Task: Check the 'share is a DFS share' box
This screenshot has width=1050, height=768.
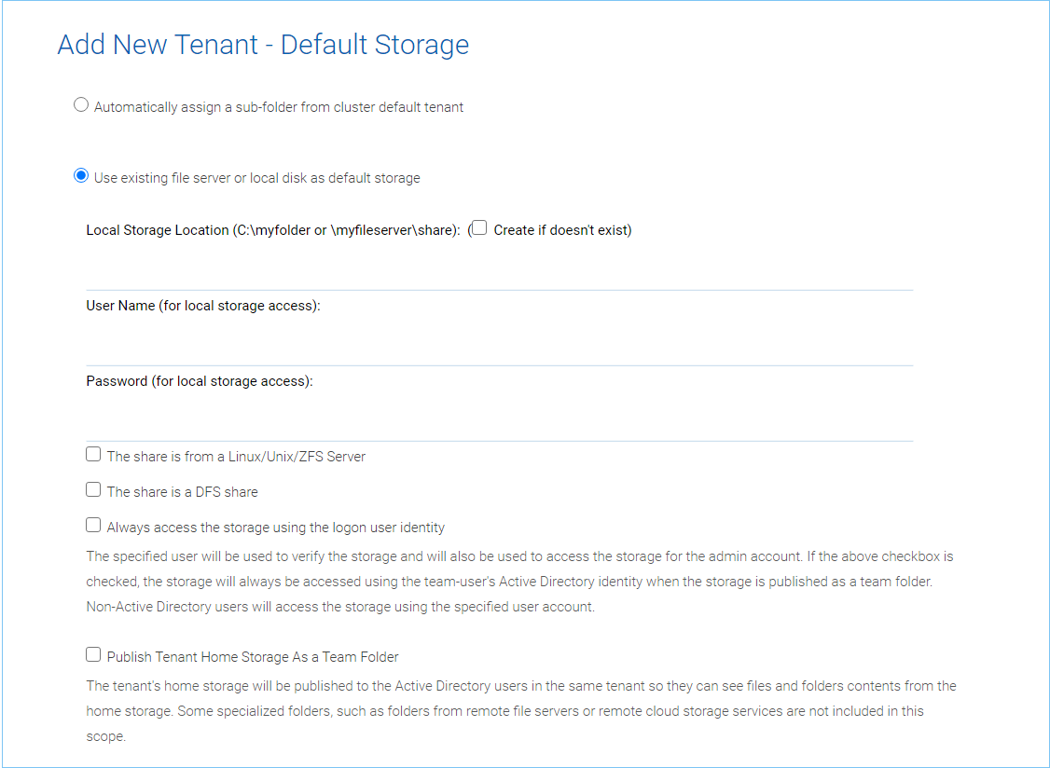Action: (x=93, y=490)
